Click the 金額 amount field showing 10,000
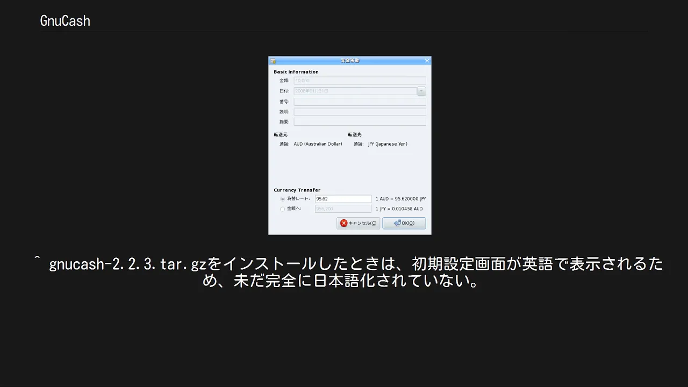This screenshot has width=688, height=387. (x=360, y=81)
